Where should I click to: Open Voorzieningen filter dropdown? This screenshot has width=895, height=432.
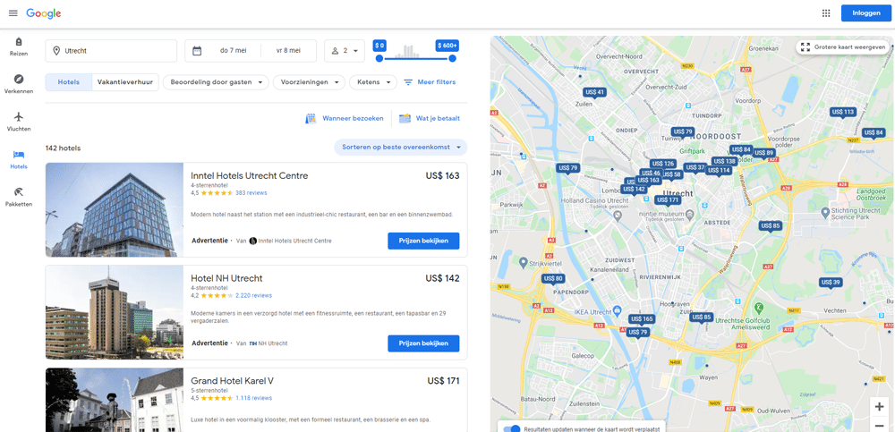[309, 82]
